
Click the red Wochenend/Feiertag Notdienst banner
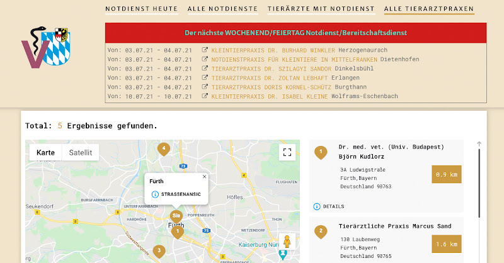coord(295,33)
